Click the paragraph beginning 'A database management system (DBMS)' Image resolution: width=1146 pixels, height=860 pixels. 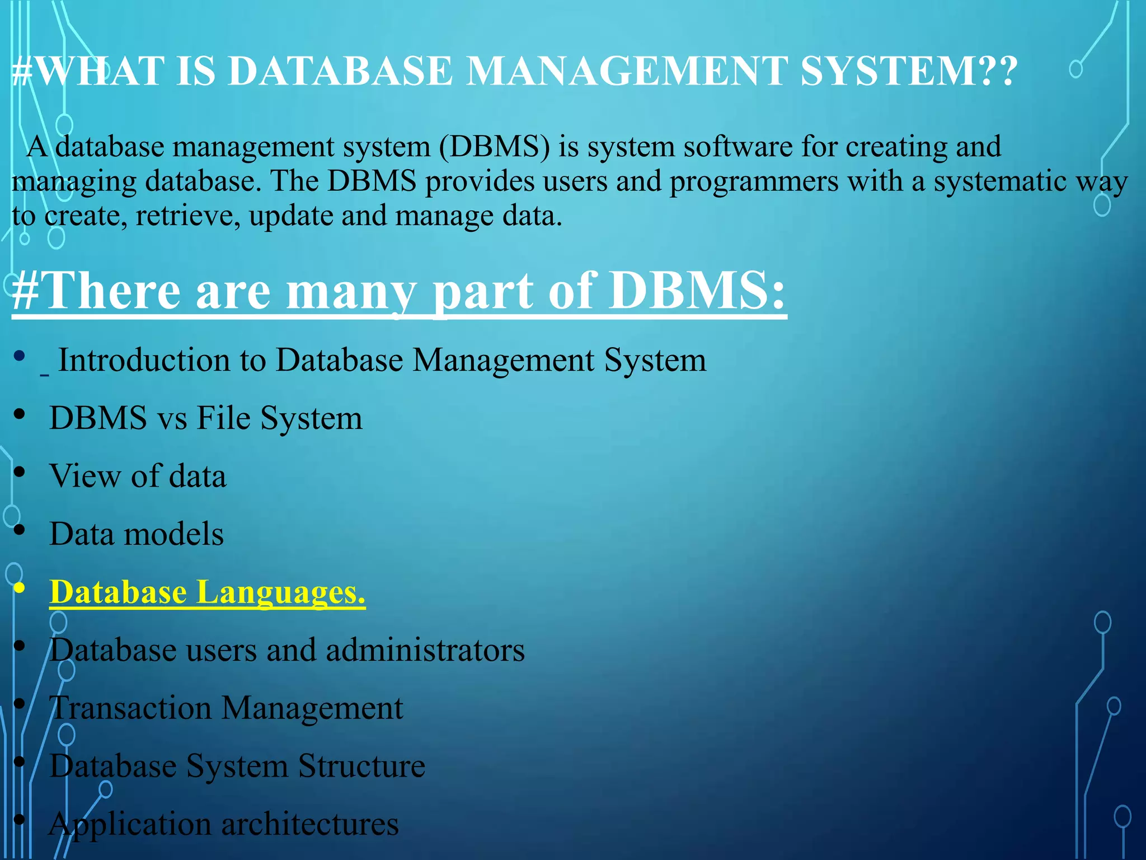click(570, 181)
